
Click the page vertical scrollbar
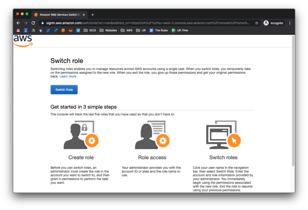(x=293, y=101)
